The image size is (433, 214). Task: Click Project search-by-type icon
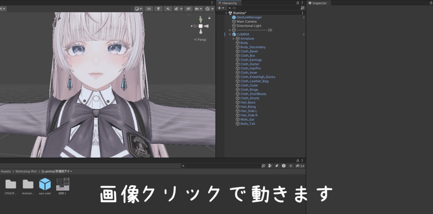coord(270,166)
